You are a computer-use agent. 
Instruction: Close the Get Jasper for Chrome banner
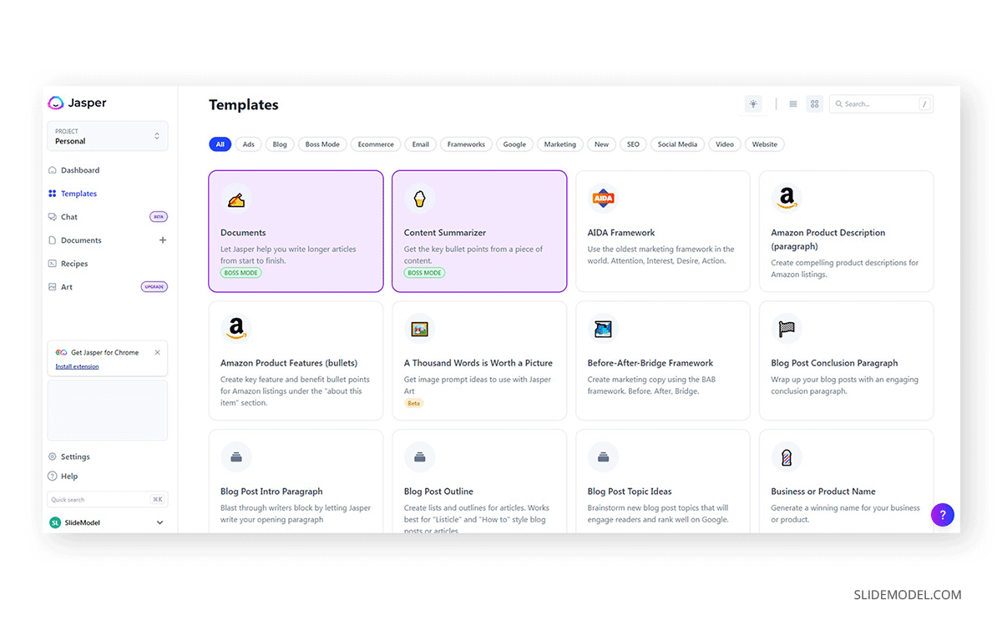157,352
